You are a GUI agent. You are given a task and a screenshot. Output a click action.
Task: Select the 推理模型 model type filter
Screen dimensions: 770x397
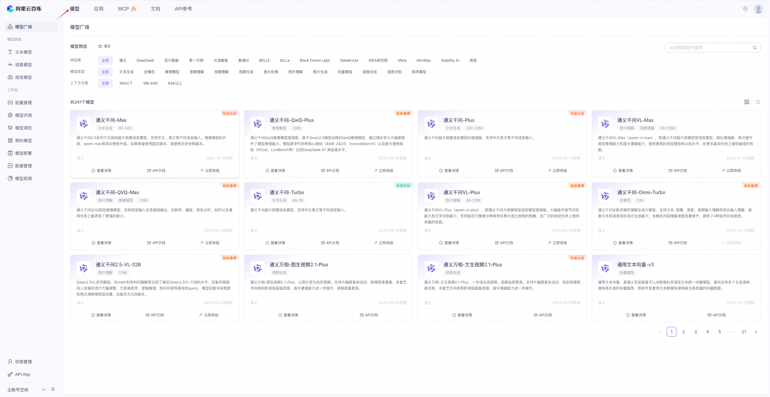point(172,72)
